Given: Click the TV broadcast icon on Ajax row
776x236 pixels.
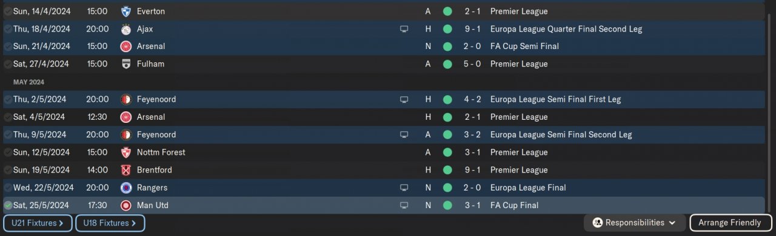Looking at the screenshot, I should click(404, 28).
